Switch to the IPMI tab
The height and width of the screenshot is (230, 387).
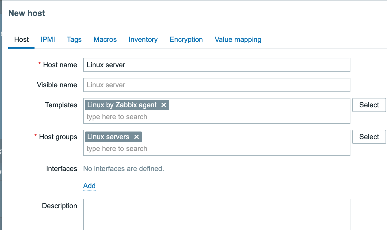click(47, 39)
